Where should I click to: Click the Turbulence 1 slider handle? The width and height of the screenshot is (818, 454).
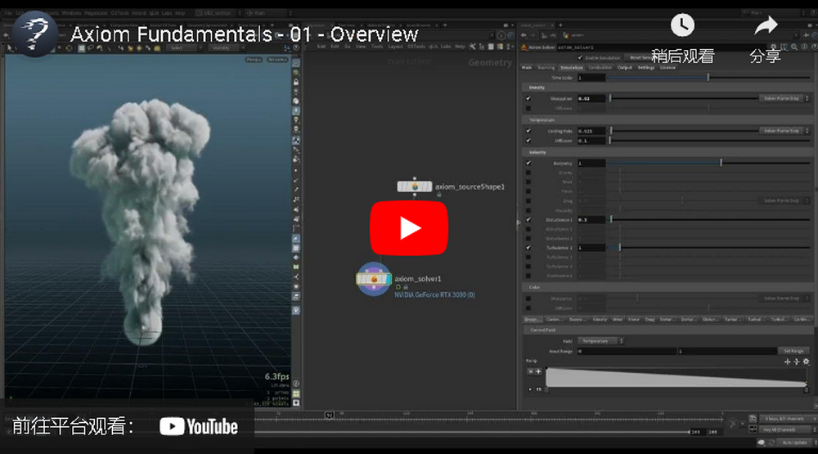pos(620,248)
